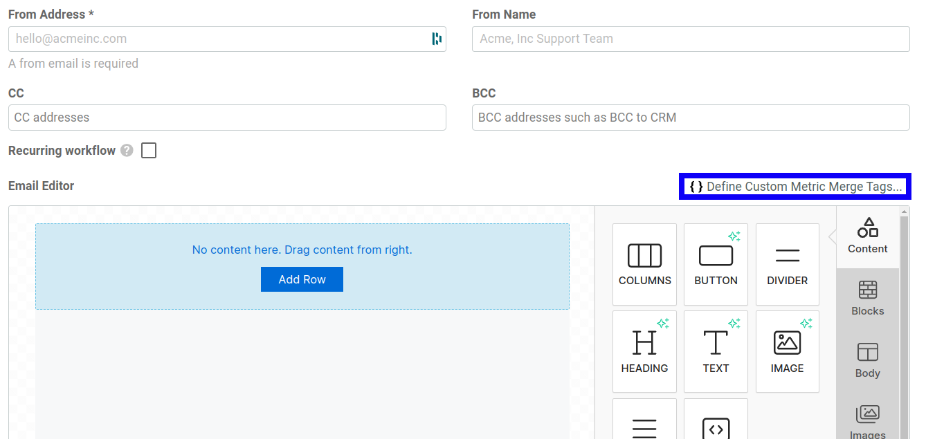Switch to the Body tab
This screenshot has height=439, width=926.
[867, 359]
